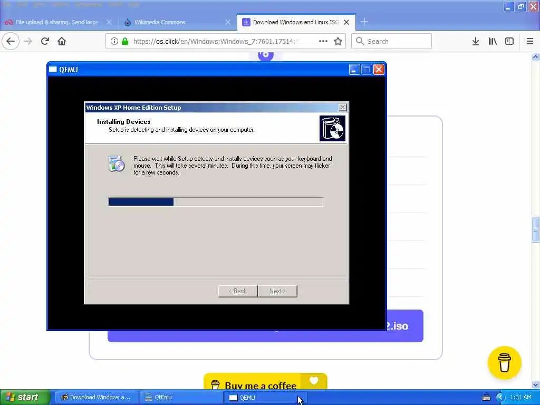The image size is (540, 405).
Task: Click the keyboard icon in system tray
Action: [x=486, y=398]
